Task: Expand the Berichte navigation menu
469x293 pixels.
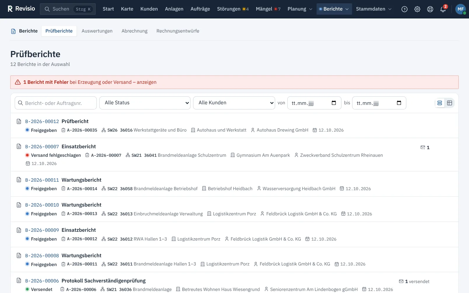Action: (x=334, y=9)
